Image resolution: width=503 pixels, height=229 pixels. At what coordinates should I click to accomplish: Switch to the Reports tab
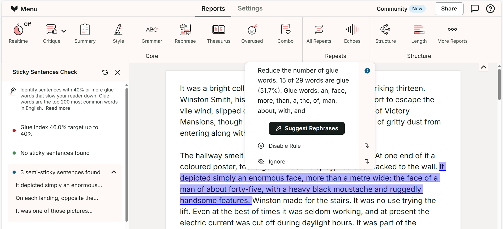click(213, 9)
